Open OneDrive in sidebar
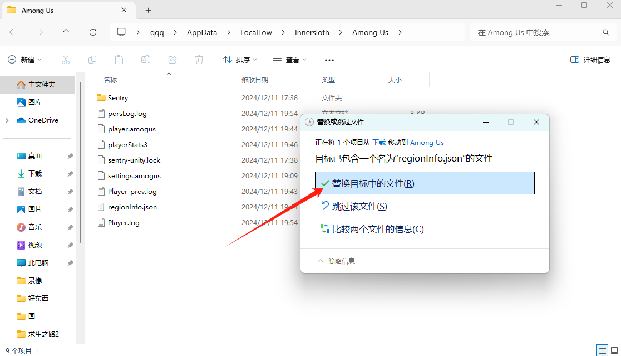This screenshot has width=621, height=356. pyautogui.click(x=38, y=120)
